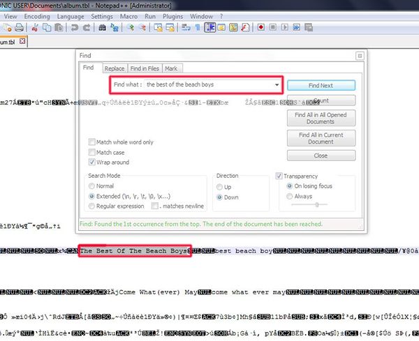Click the Document map icon
Screen dimensions: 419x341
(x=233, y=27)
